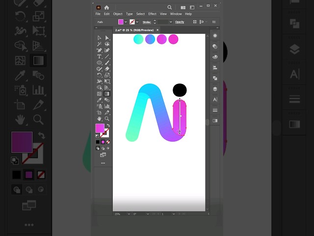
Task: Open the zoom level dropdown at 25%
Action: click(129, 214)
